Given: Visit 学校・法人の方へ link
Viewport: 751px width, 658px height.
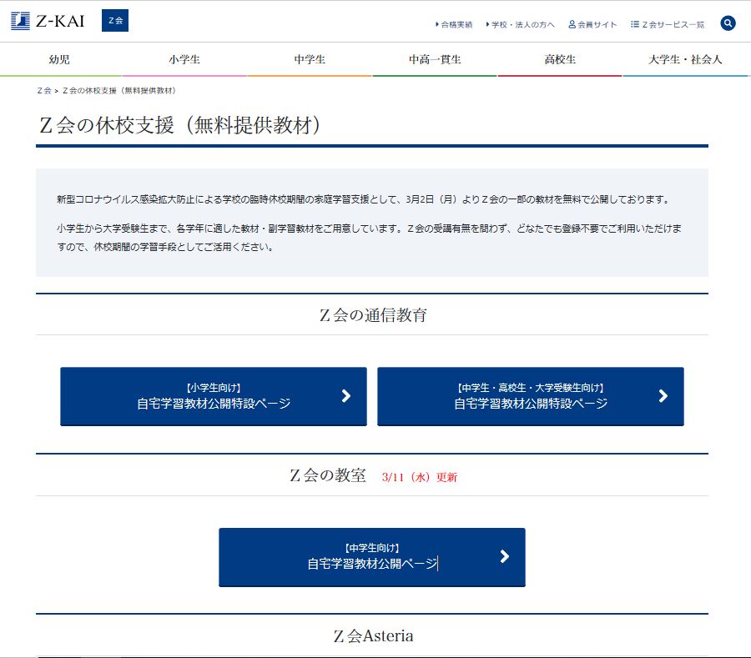Looking at the screenshot, I should 522,25.
